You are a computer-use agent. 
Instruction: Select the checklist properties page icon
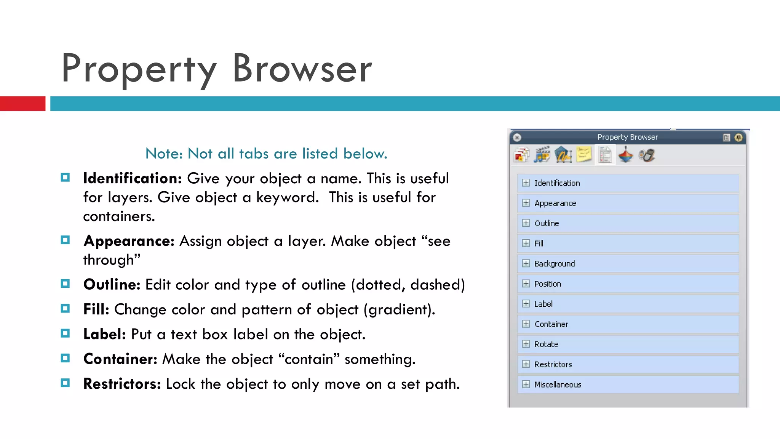click(605, 155)
